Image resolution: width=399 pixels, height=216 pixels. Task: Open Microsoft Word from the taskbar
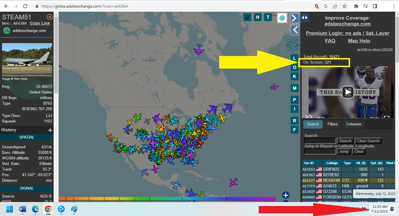[x=23, y=209]
